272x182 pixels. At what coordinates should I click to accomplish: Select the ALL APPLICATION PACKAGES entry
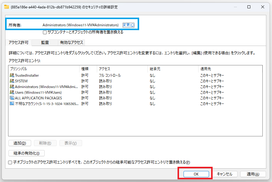(38, 98)
